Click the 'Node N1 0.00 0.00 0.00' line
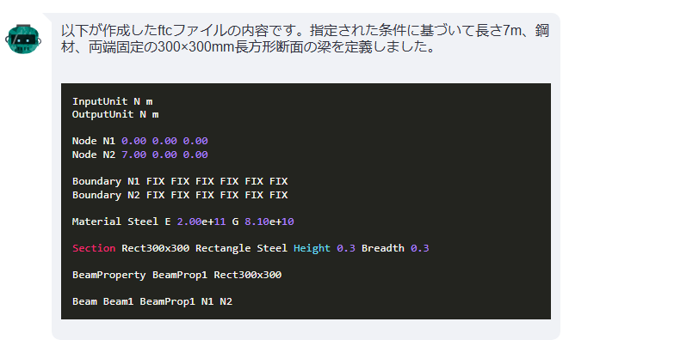 [140, 142]
